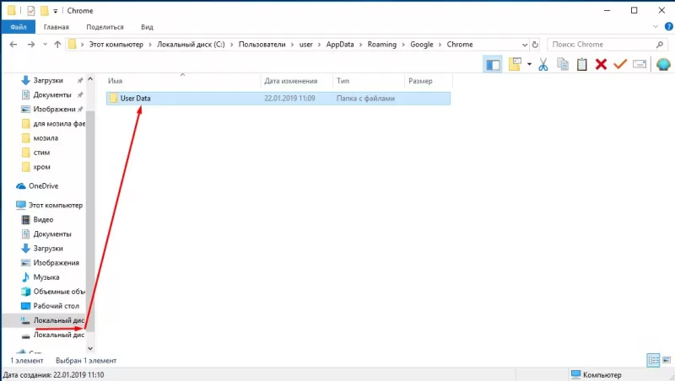
Task: Open the dropdown arrow beside new folder icon
Action: [530, 65]
